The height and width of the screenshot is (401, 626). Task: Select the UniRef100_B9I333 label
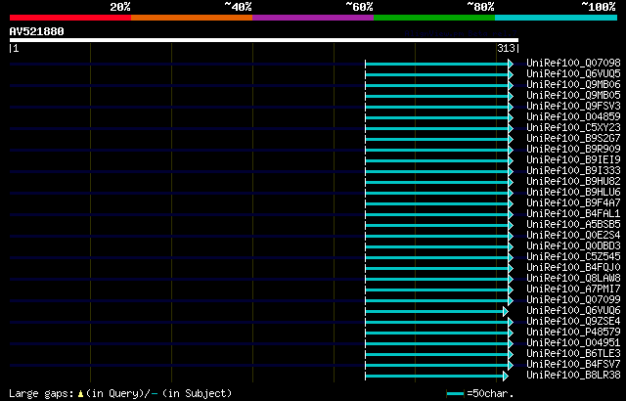click(x=573, y=171)
